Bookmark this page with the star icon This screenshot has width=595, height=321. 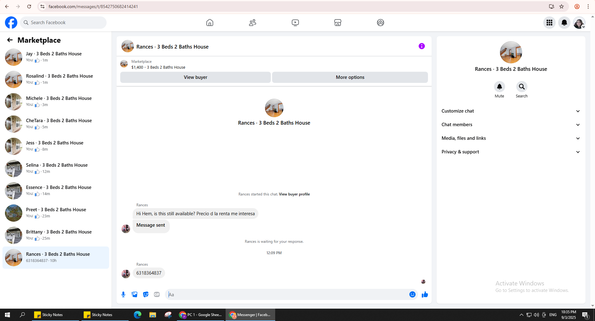tap(562, 6)
